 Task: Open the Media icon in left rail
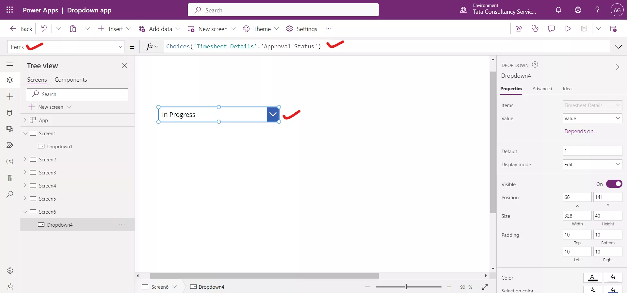coord(10,129)
